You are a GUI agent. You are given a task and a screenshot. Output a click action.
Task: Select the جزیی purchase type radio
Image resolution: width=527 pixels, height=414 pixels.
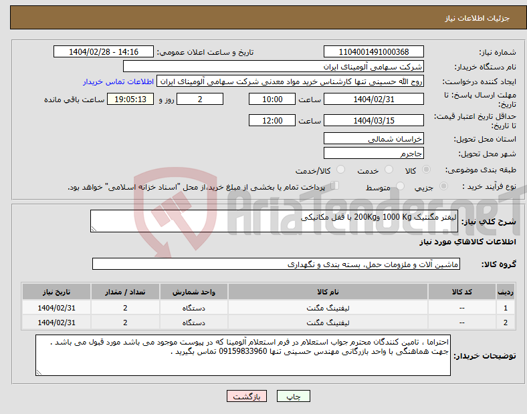coord(443,186)
